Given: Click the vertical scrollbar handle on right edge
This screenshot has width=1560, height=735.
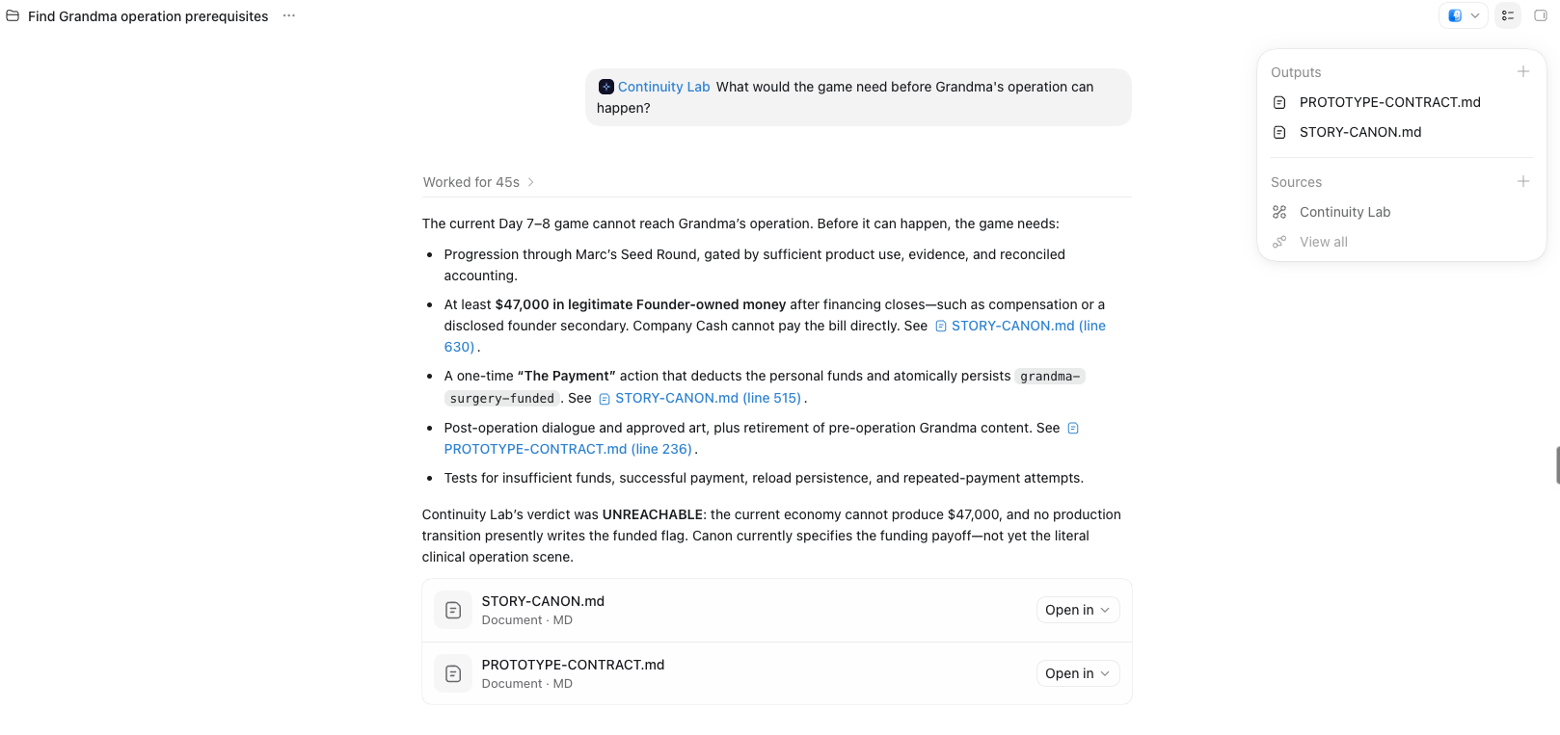Looking at the screenshot, I should coord(1557,465).
